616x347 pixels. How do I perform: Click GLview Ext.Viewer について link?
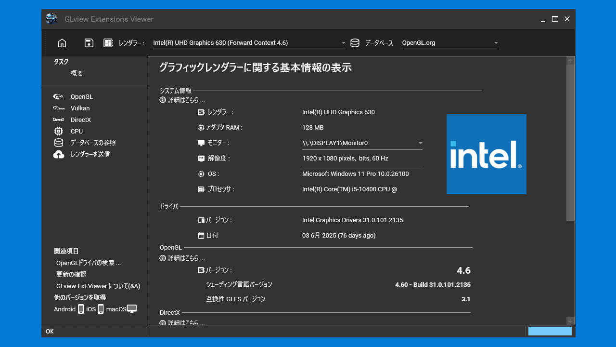point(98,286)
